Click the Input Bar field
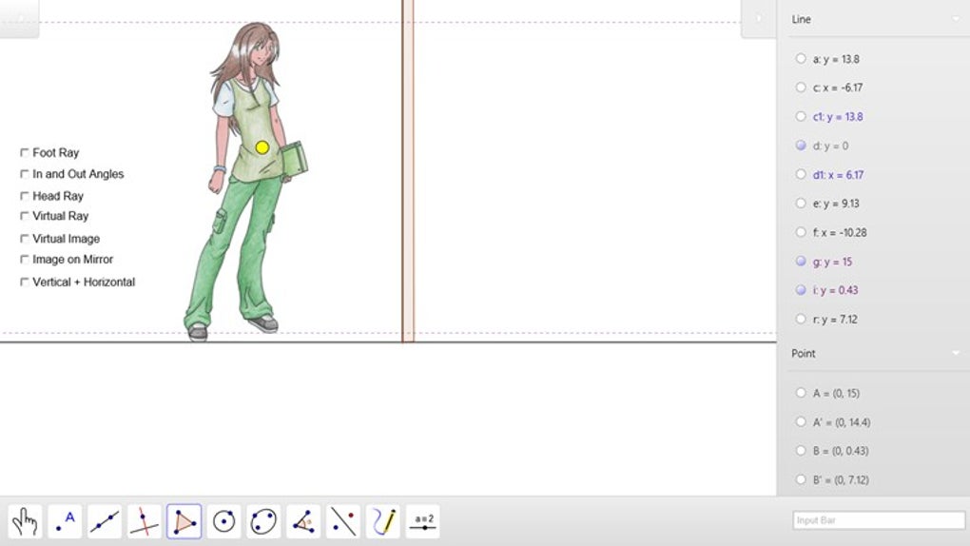The width and height of the screenshot is (970, 546). point(879,520)
